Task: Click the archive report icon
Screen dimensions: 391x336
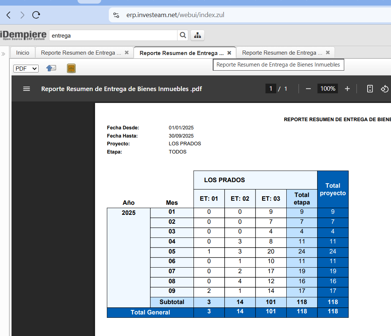Action: point(71,68)
